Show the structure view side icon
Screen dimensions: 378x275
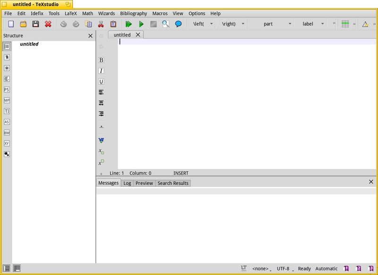point(7,46)
